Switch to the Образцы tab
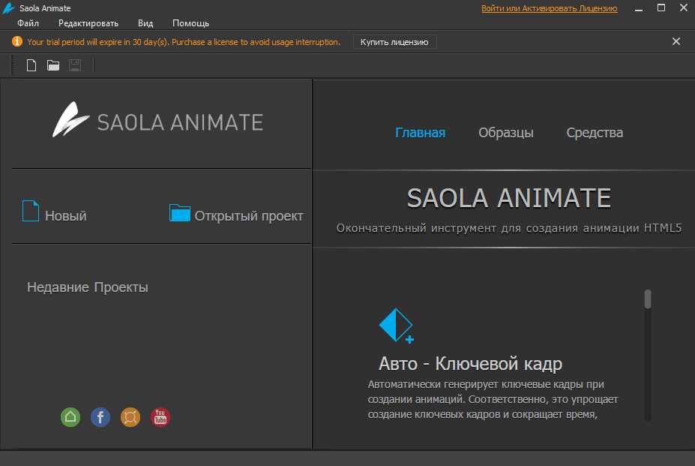This screenshot has width=695, height=466. [505, 132]
